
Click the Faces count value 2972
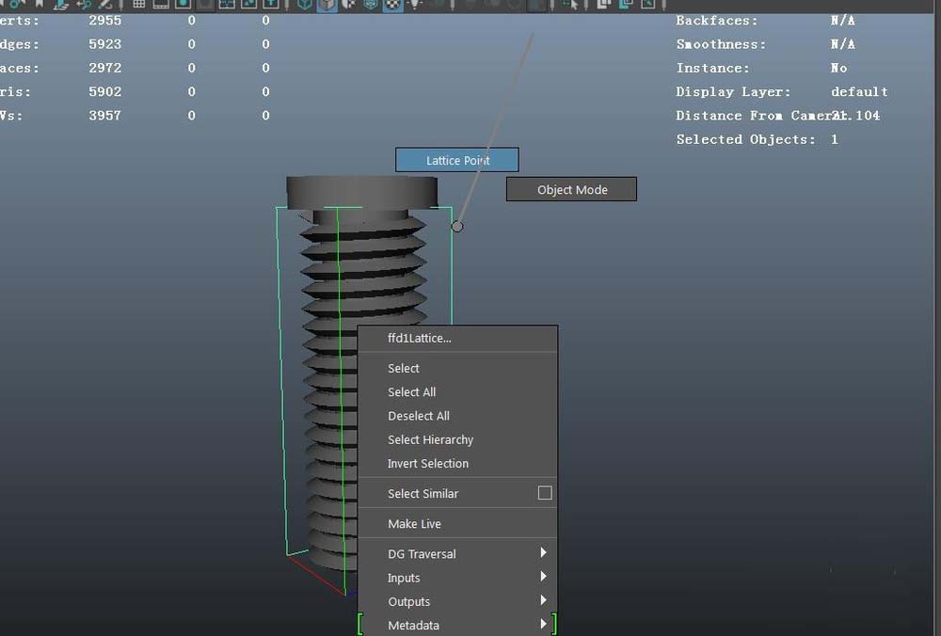click(x=105, y=68)
